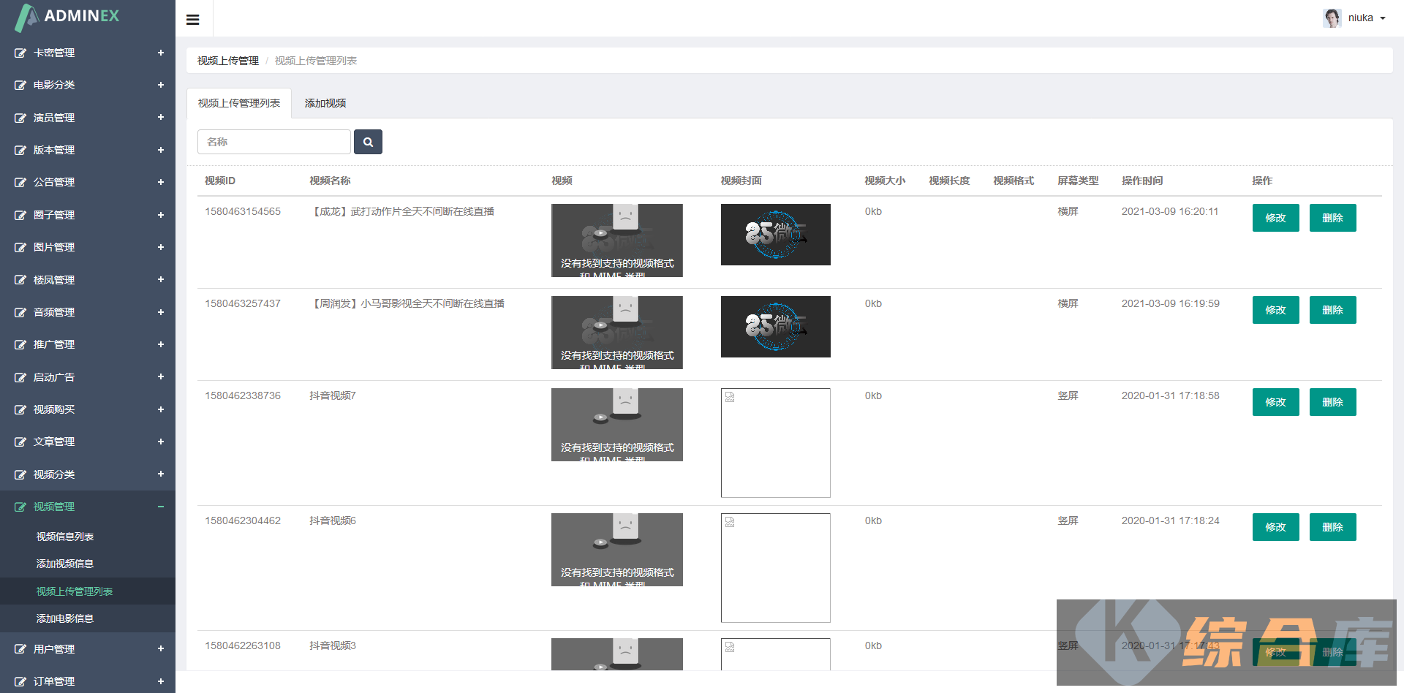This screenshot has width=1404, height=693.
Task: Click cover thumbnail of 成龙 video
Action: coord(776,235)
